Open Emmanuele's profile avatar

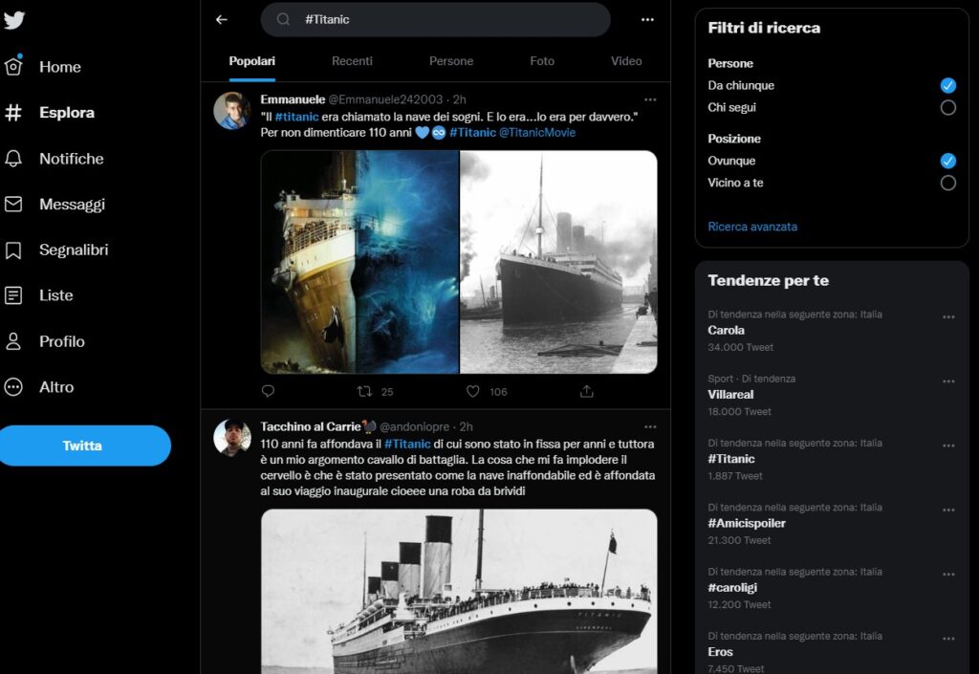pyautogui.click(x=231, y=111)
